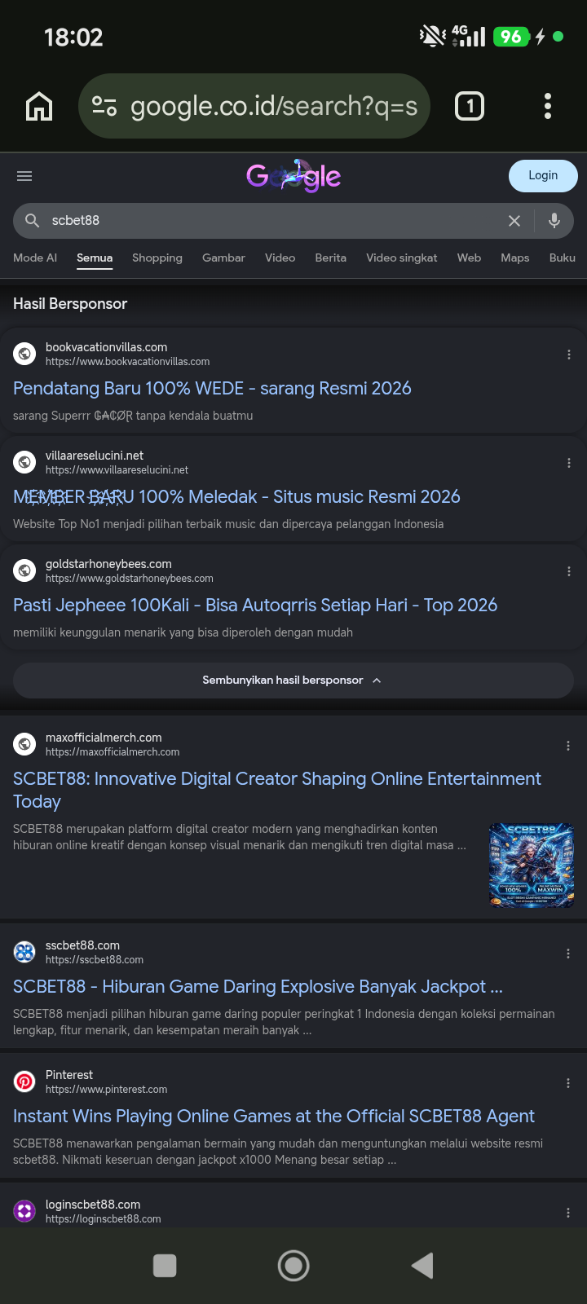Tap the Login button
Screen dimensions: 587x1304
coord(543,176)
